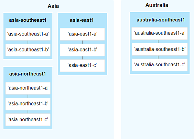Screen dimensions: 194x139
Task: Open zone 'australia-southeast1-b'
Action: click(158, 49)
